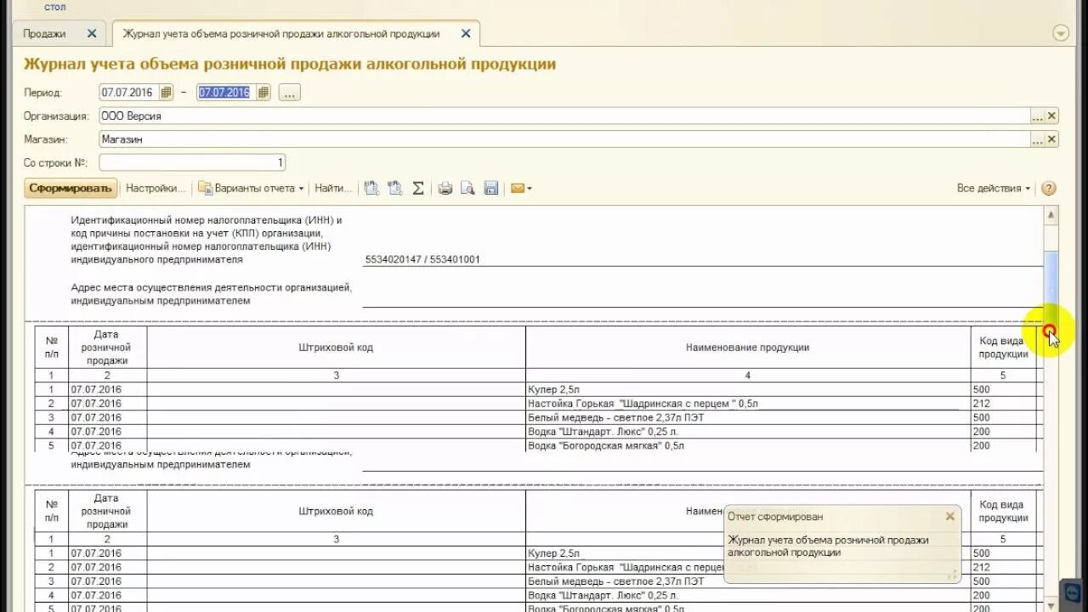The height and width of the screenshot is (612, 1088).
Task: Open the Настройки dialog
Action: point(156,188)
